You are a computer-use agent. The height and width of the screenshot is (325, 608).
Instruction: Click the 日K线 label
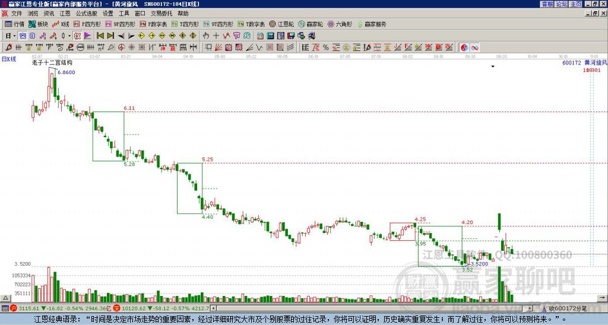click(9, 59)
